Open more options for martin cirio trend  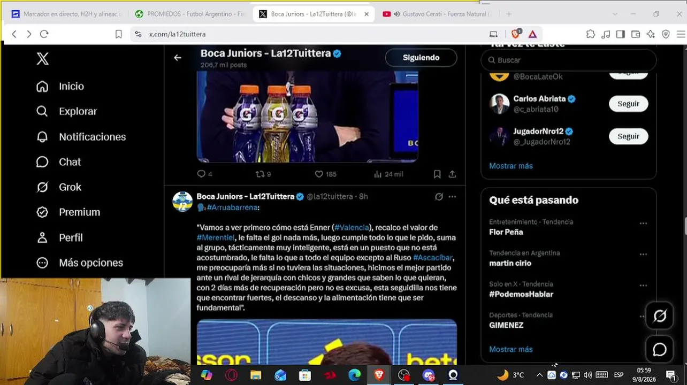coord(643,254)
